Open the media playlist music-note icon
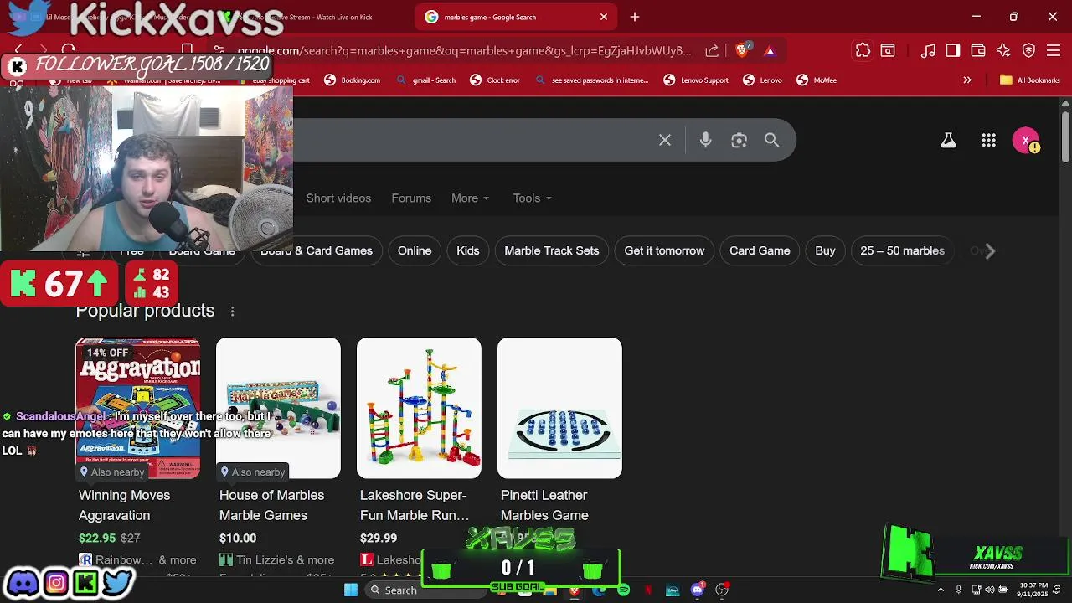Screen dimensions: 1072x603 [x=928, y=50]
